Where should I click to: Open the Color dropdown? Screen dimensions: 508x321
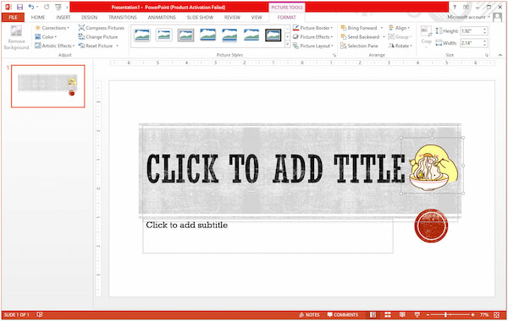tap(46, 37)
